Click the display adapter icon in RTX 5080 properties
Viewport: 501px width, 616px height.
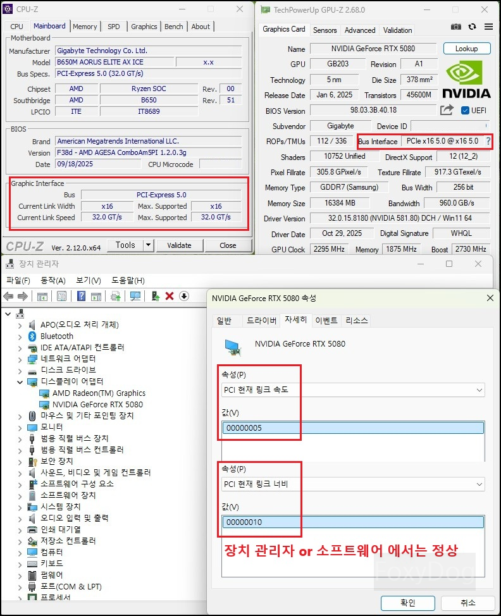pos(233,347)
